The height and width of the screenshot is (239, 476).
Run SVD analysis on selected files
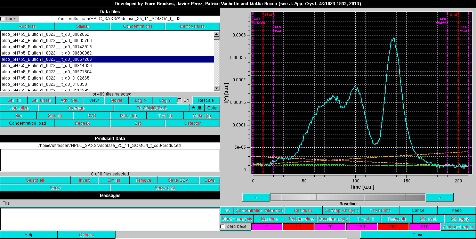91,115
